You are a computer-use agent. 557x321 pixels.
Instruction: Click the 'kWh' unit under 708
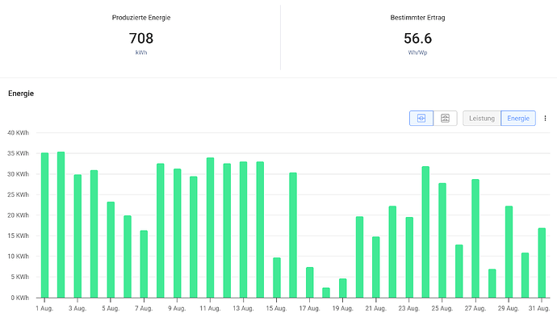pos(141,52)
